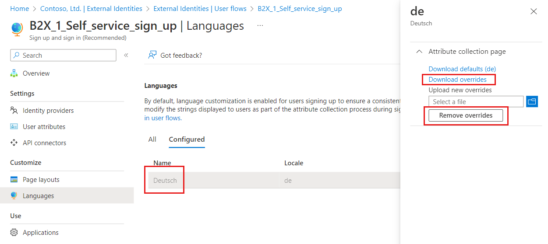Image resolution: width=548 pixels, height=244 pixels.
Task: Collapse the sidebar with double chevron
Action: 126,55
